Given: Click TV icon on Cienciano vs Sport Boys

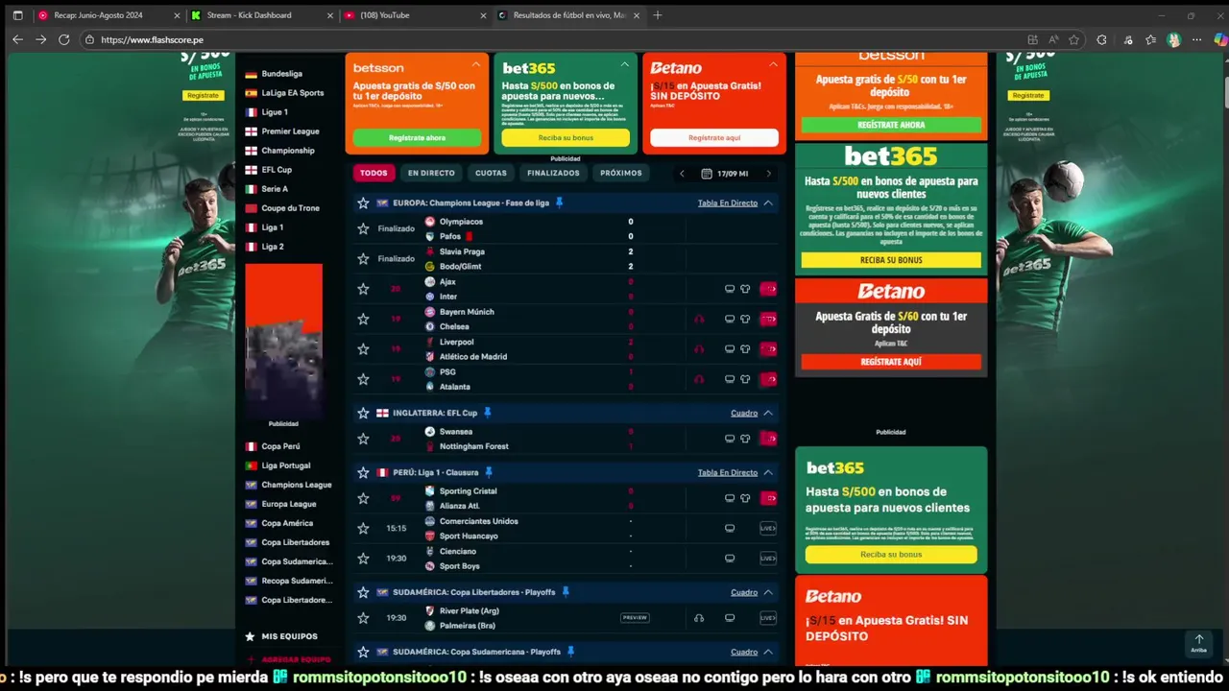Looking at the screenshot, I should tap(730, 559).
